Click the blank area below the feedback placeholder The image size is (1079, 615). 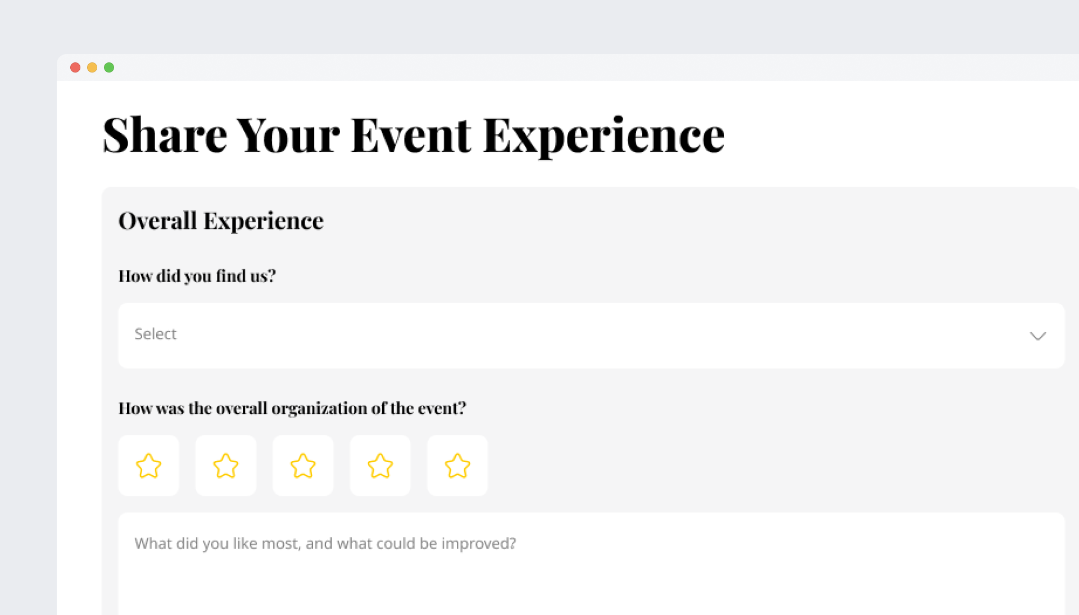(562, 590)
